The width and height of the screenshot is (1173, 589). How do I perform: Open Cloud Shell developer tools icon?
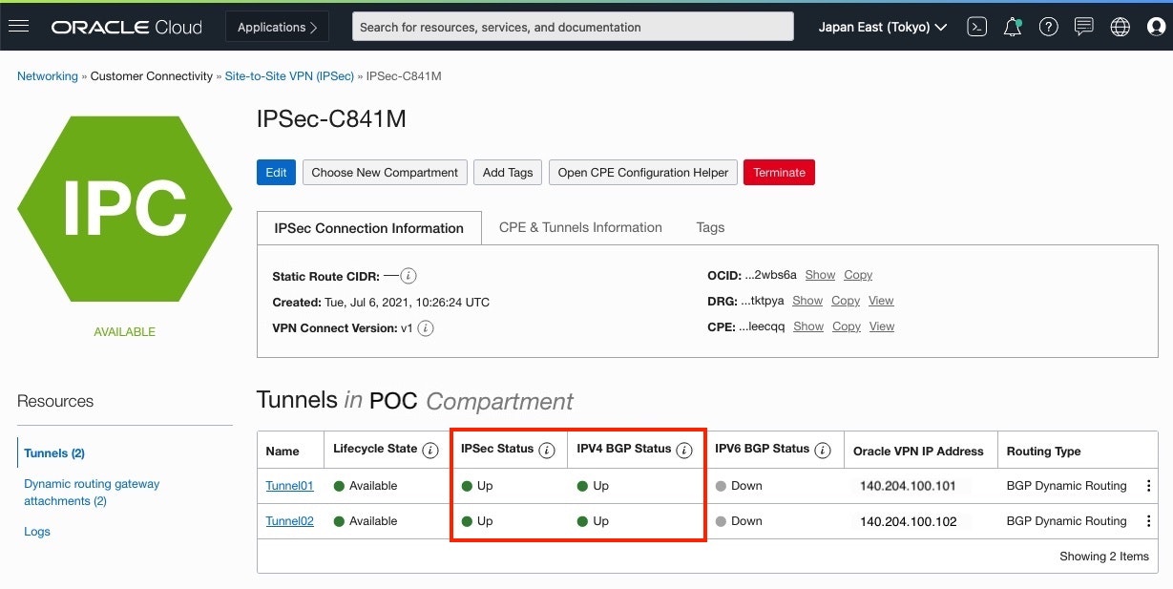[976, 27]
